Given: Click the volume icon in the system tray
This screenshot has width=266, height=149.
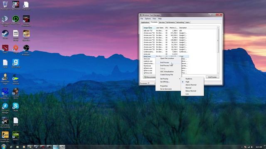Looking at the screenshot, I should (x=252, y=147).
